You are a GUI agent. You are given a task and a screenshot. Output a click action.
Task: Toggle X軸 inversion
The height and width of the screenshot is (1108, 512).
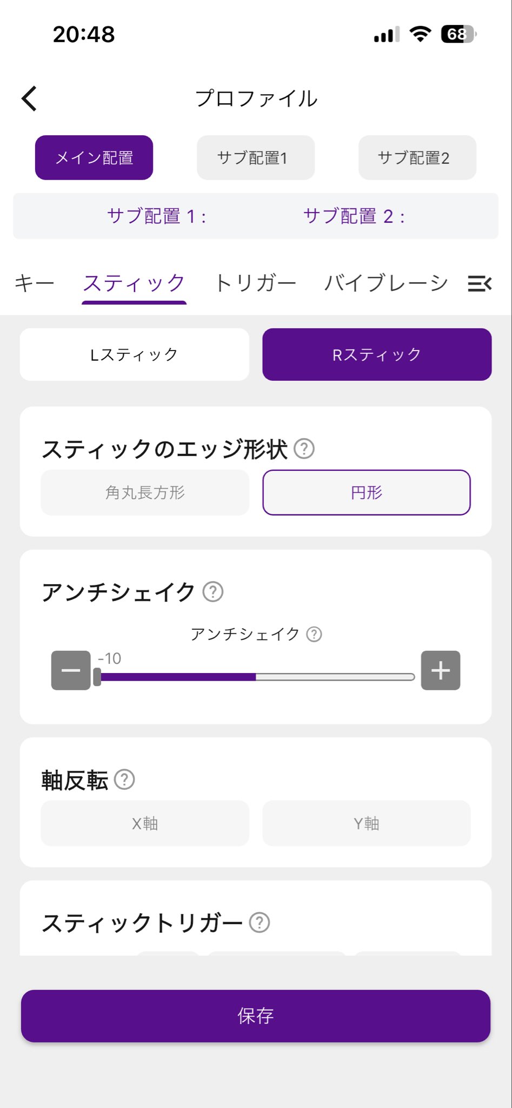pyautogui.click(x=145, y=823)
